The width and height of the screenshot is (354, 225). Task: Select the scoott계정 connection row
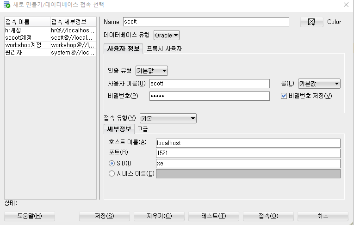point(50,37)
